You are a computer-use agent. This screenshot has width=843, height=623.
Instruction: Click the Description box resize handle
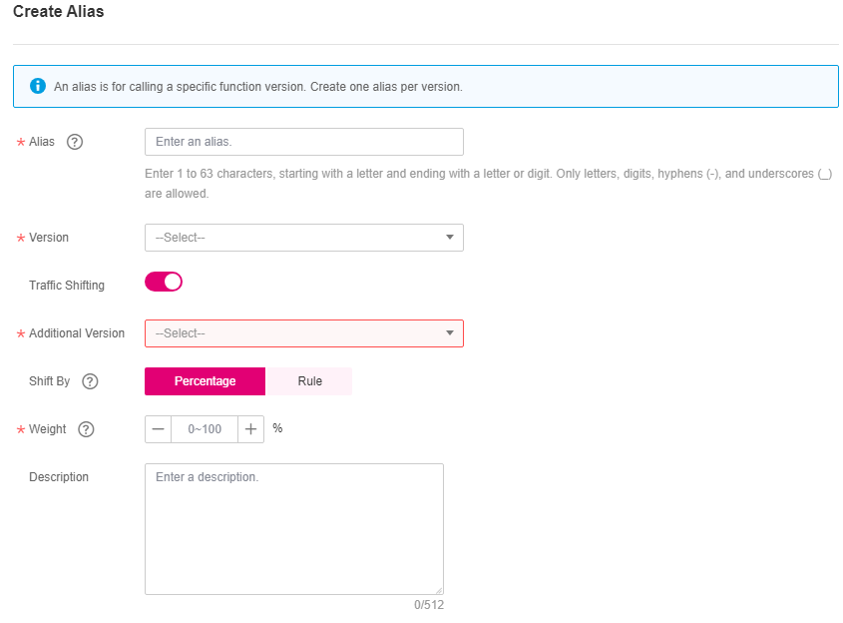point(439,590)
